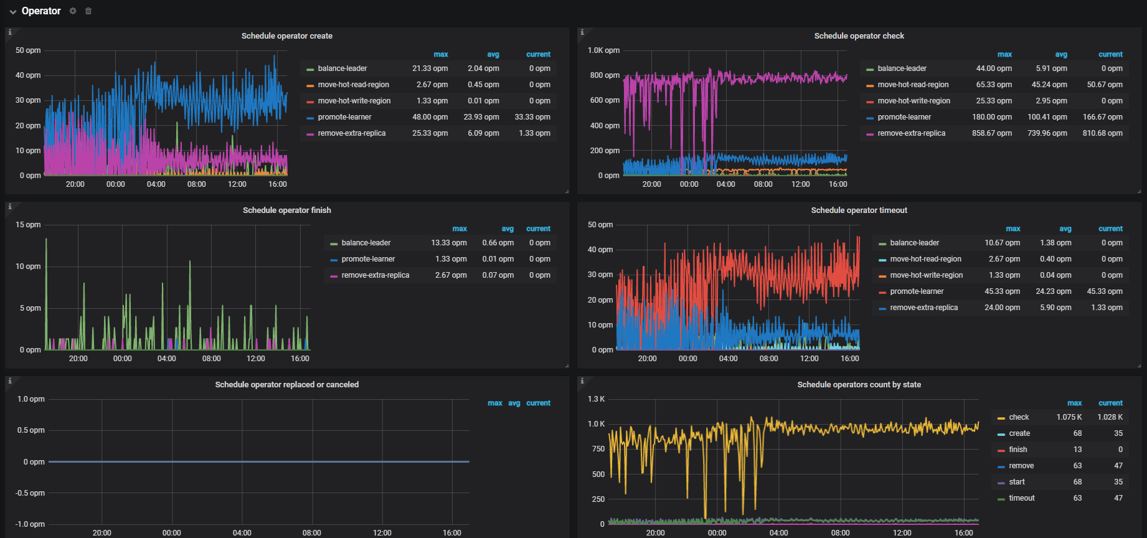Toggle balance-leader series in operator finish legend
The height and width of the screenshot is (538, 1147).
(x=366, y=243)
